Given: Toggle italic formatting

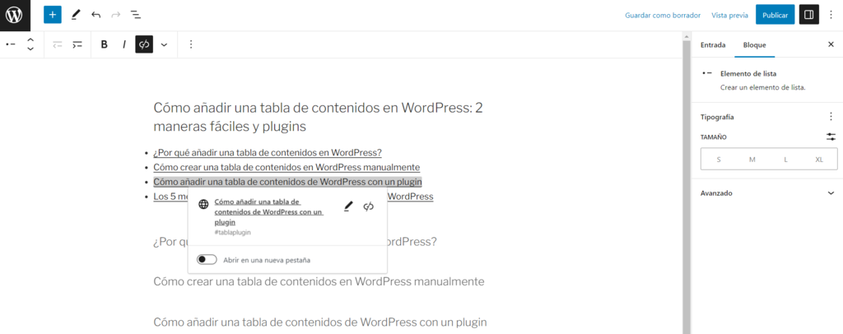Looking at the screenshot, I should [x=124, y=44].
